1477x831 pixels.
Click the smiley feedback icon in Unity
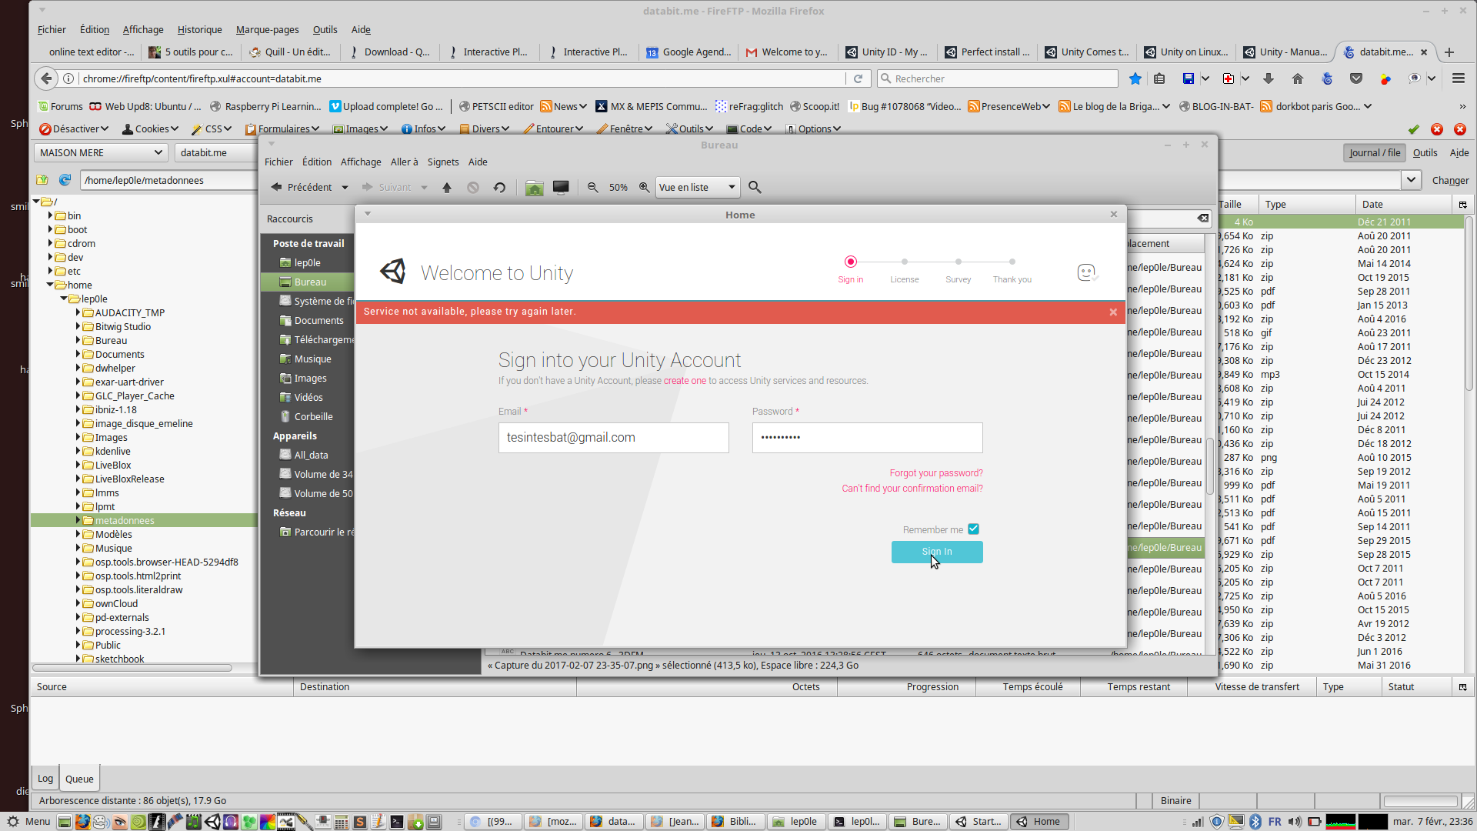[x=1086, y=272]
